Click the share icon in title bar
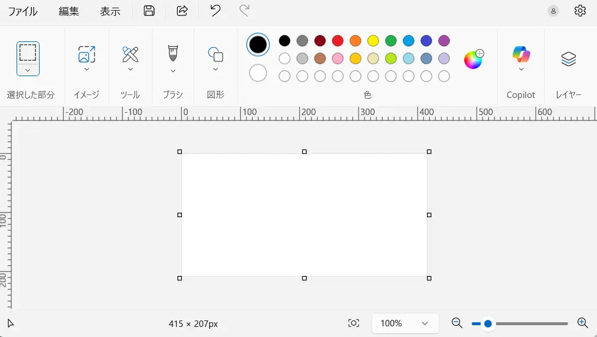This screenshot has height=337, width=597. [182, 11]
